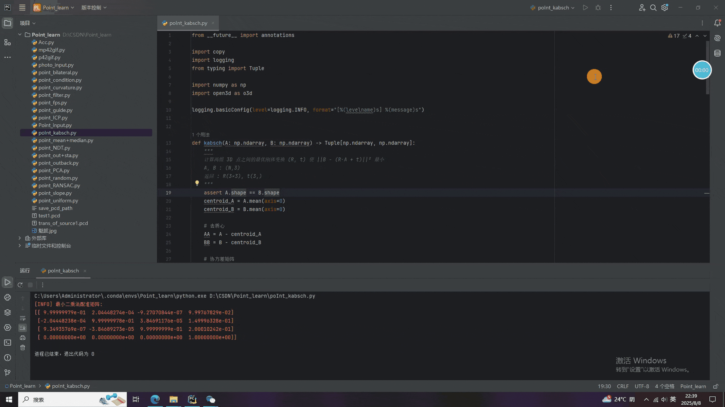Collapse the Point_learn root folder
Image resolution: width=725 pixels, height=407 pixels.
(x=20, y=35)
